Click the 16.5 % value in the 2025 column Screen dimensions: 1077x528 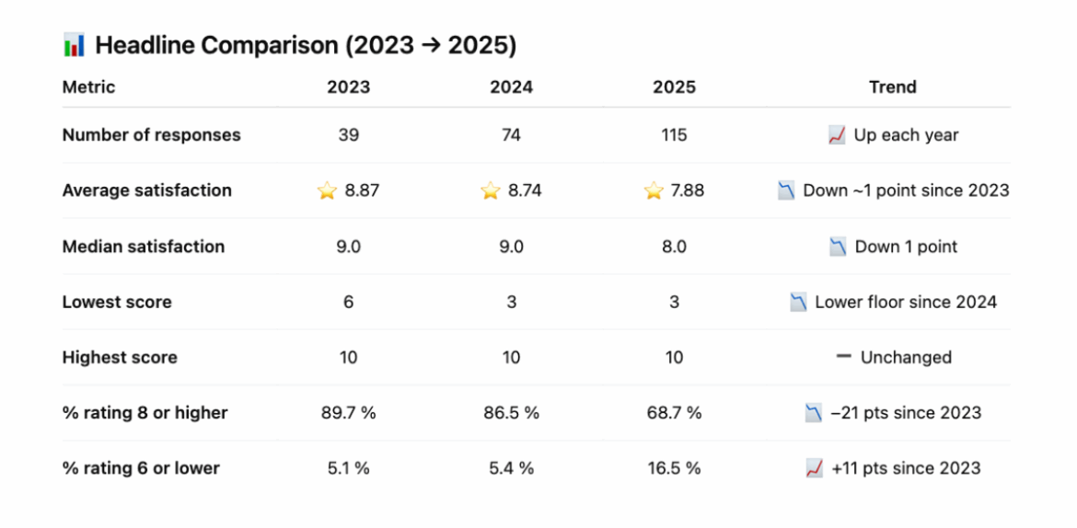point(674,468)
